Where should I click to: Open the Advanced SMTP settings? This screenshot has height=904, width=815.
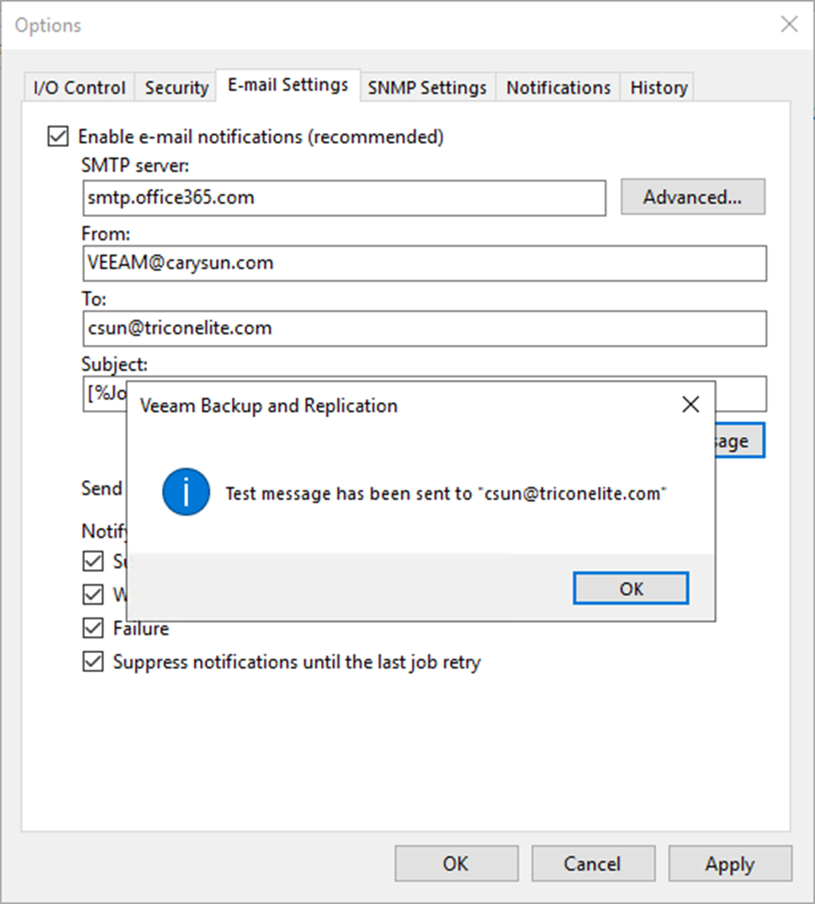(692, 196)
